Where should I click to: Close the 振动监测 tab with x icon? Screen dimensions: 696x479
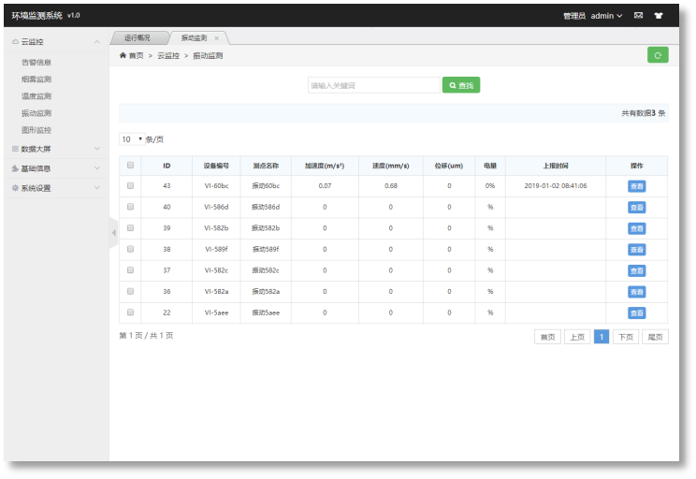217,38
